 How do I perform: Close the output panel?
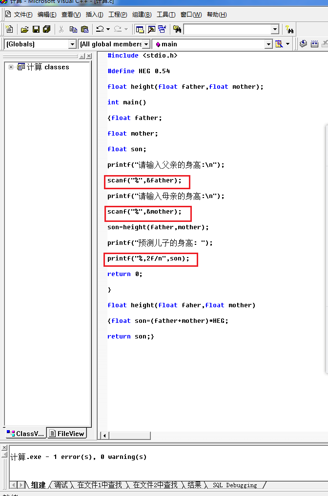pyautogui.click(x=4, y=448)
